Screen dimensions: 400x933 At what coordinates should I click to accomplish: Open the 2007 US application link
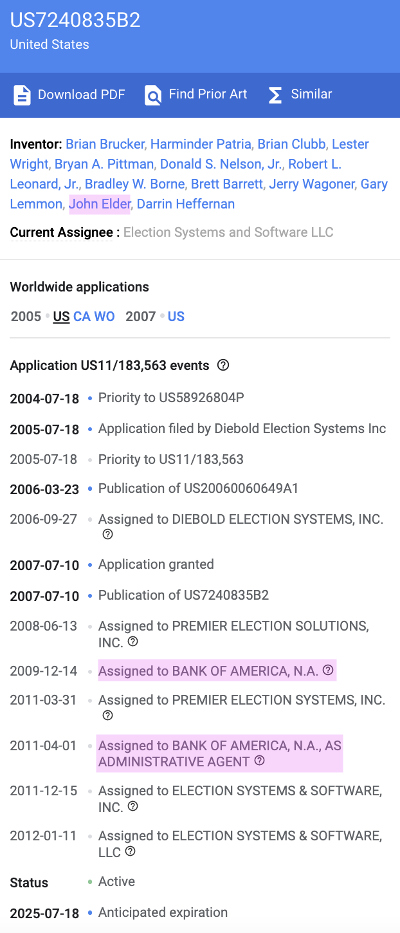pos(176,317)
